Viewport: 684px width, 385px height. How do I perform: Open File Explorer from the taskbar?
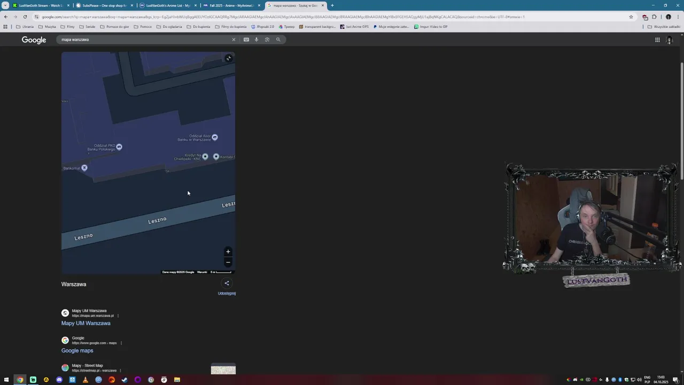tap(177, 380)
